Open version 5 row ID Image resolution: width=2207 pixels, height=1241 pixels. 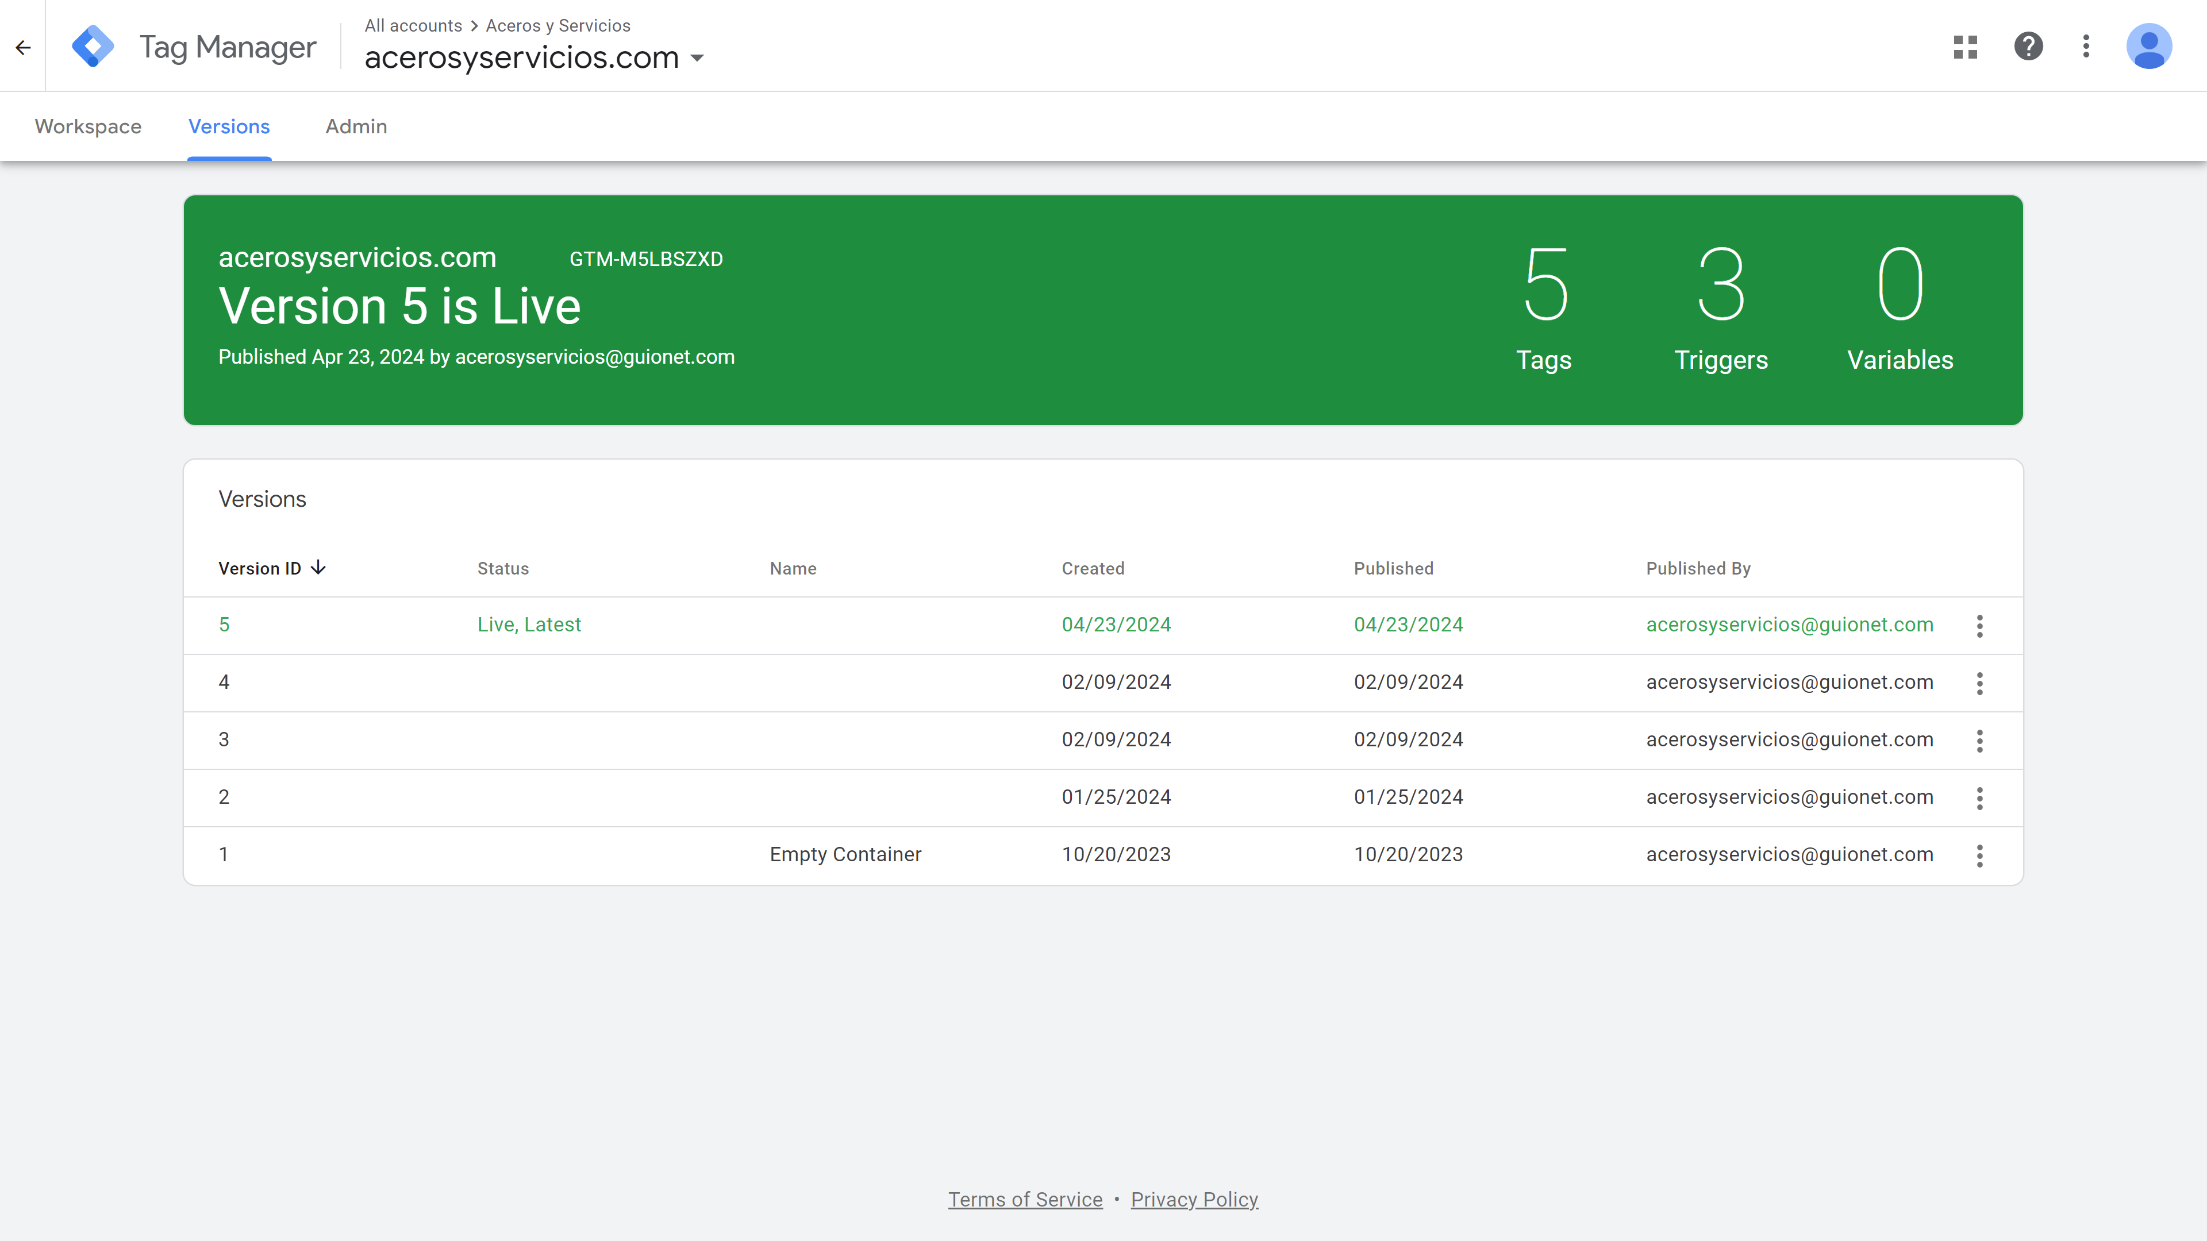point(224,625)
